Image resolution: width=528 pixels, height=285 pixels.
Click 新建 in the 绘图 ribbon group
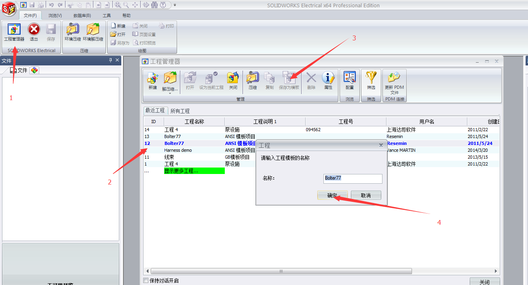[x=118, y=26]
